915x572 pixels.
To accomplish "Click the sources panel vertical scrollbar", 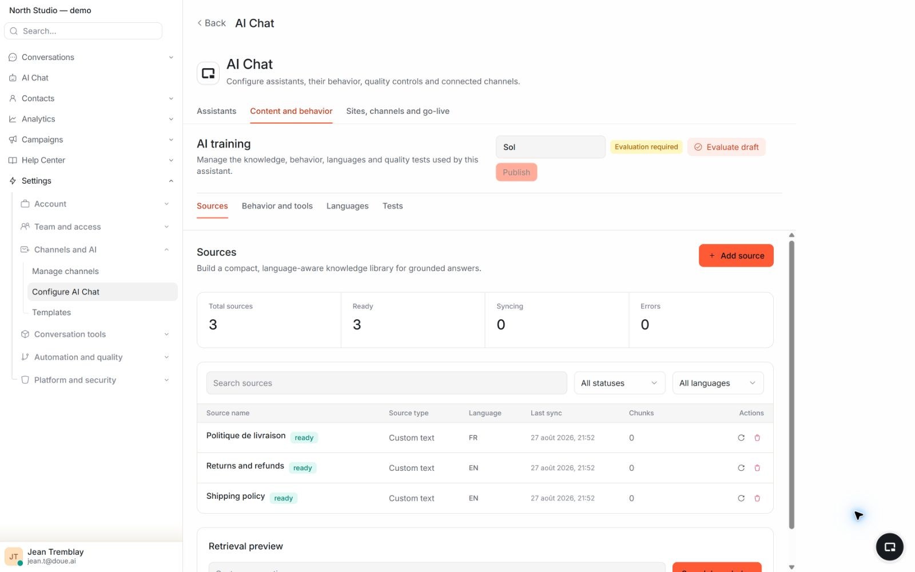I will pyautogui.click(x=791, y=384).
